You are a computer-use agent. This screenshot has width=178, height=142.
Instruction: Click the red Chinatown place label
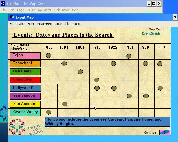(x=25, y=80)
